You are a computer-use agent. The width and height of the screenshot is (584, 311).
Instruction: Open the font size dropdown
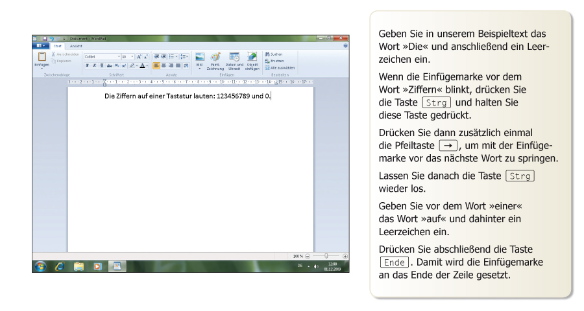click(x=132, y=56)
